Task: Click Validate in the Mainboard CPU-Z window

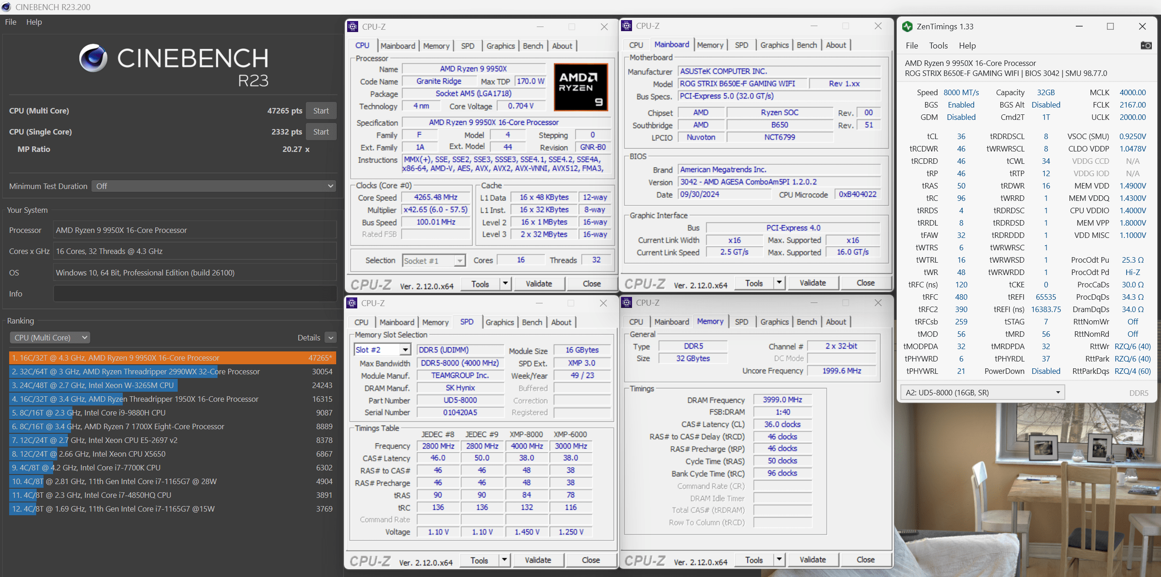Action: tap(812, 283)
